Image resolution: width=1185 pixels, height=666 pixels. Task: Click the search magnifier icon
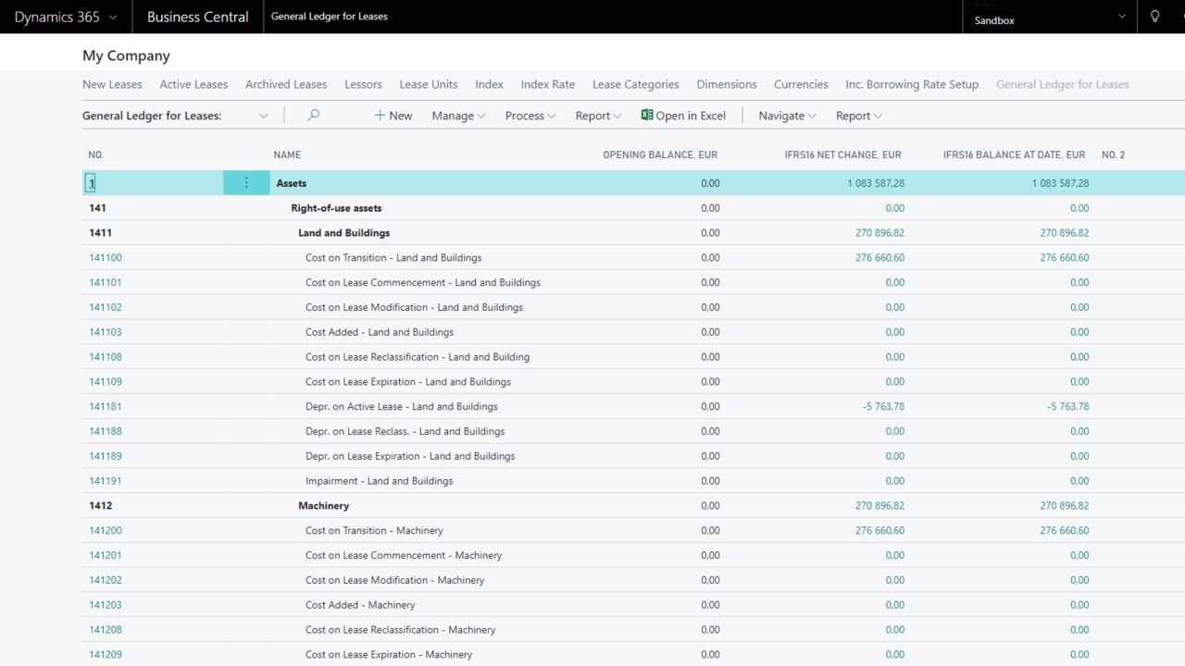point(313,116)
